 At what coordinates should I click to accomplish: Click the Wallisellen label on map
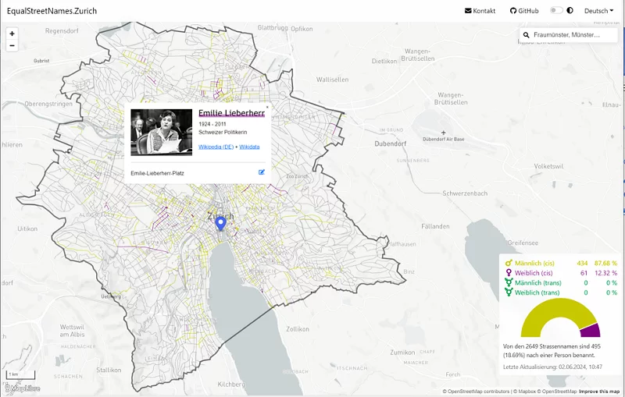click(x=333, y=80)
